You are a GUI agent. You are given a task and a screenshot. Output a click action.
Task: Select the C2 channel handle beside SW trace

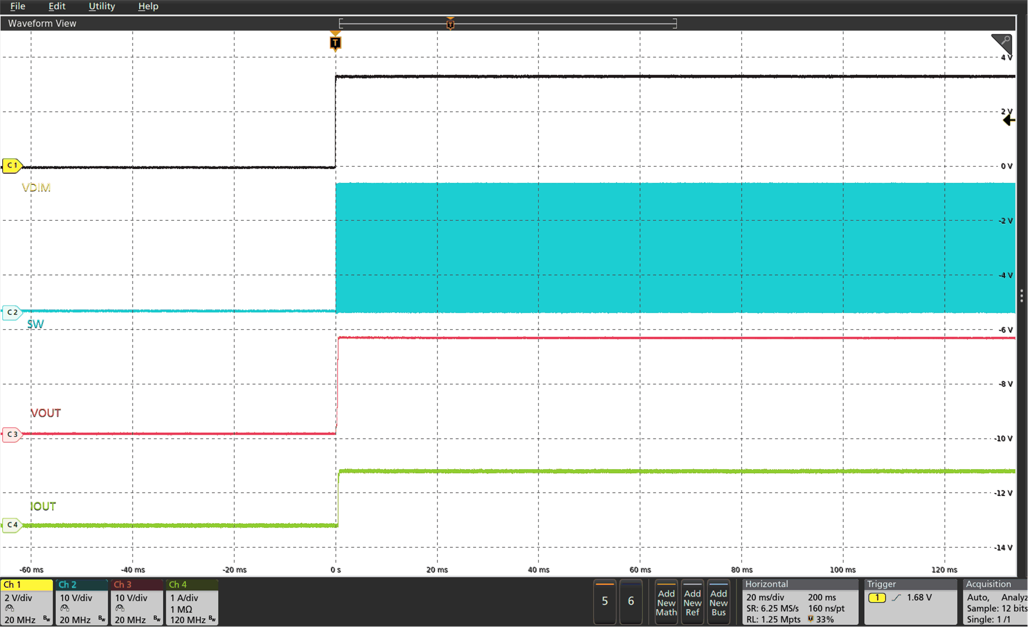(12, 312)
